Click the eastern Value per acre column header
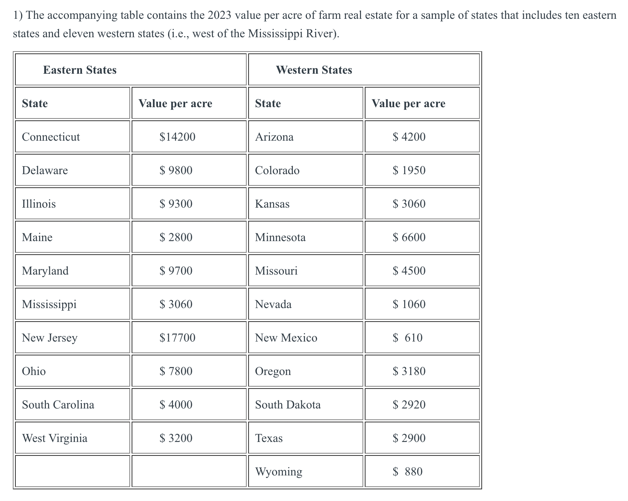Viewport: 628px width, 501px height. (x=189, y=103)
